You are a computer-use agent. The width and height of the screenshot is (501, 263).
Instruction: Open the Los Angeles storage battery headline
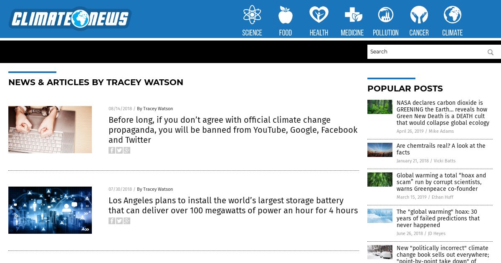(x=233, y=205)
